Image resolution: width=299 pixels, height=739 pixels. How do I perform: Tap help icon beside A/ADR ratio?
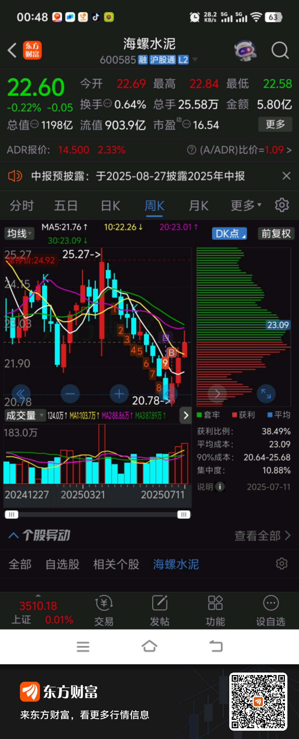[x=191, y=150]
